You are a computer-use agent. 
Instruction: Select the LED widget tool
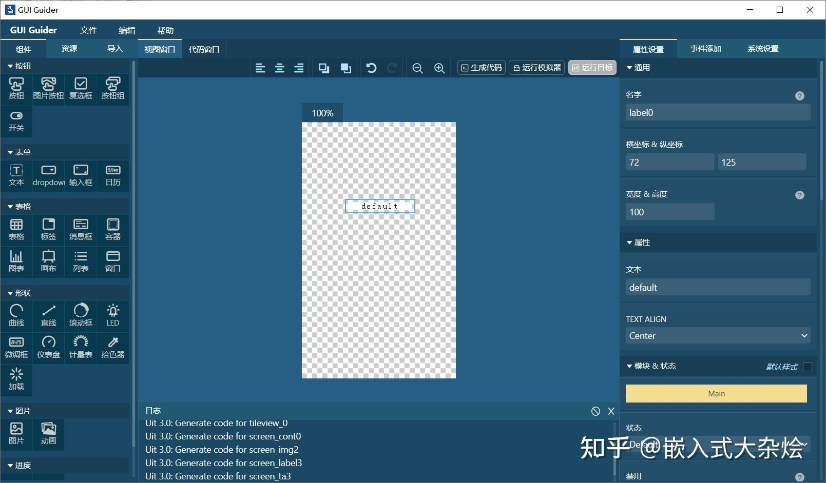[x=112, y=314]
